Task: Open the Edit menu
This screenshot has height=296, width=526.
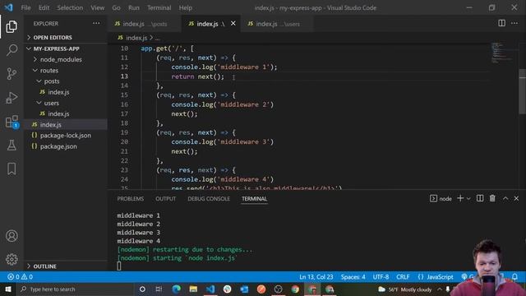Action: coord(44,7)
